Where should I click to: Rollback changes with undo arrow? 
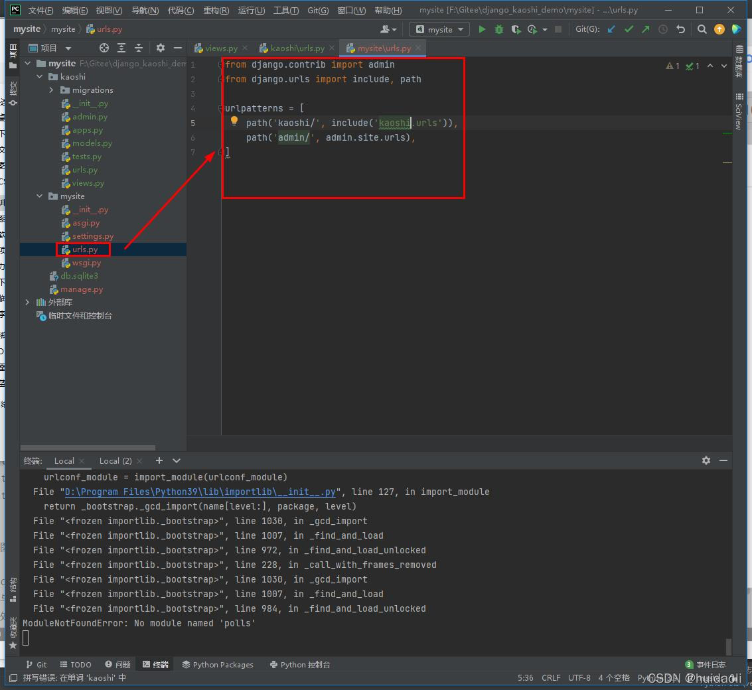point(680,29)
